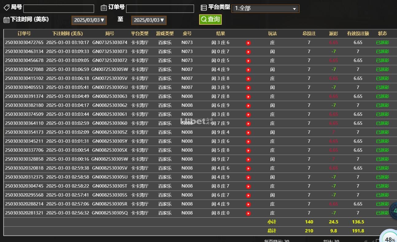Play video replay for round GN07325303073
The height and width of the screenshot is (242, 397).
pyautogui.click(x=248, y=52)
